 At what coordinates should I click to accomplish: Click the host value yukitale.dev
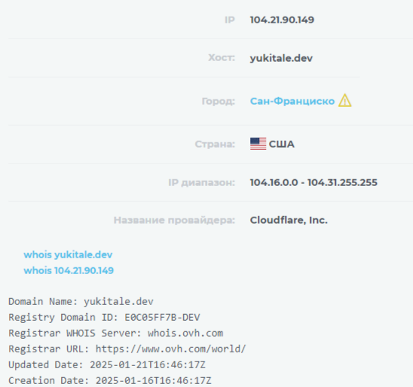tap(281, 58)
